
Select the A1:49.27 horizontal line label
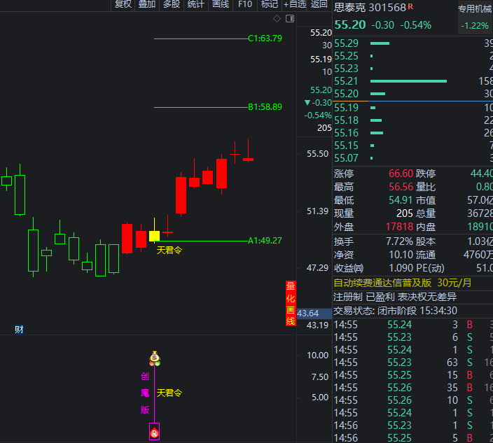(265, 241)
